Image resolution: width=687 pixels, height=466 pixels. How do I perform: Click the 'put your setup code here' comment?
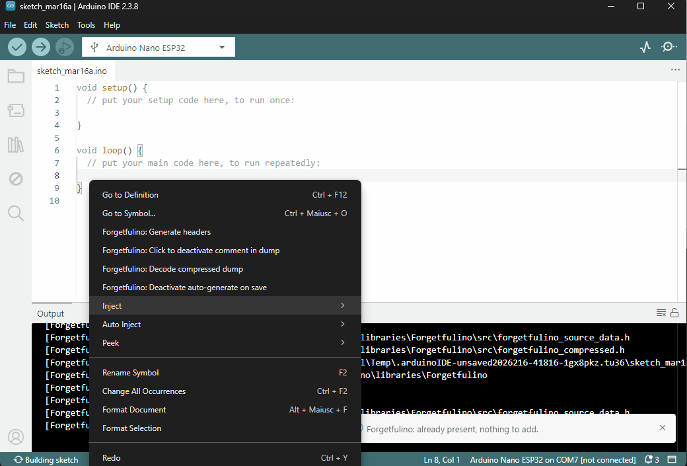coord(191,100)
